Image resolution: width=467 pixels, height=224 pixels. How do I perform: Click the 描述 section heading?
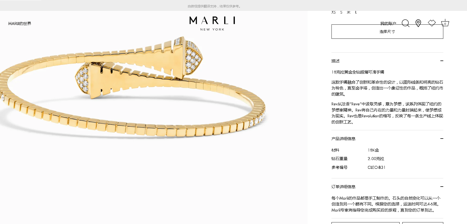(335, 61)
